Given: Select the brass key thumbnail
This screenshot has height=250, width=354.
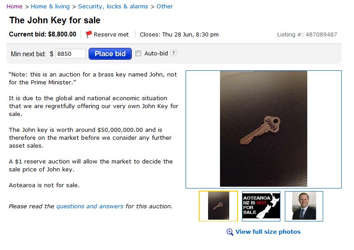Looking at the screenshot, I should coord(218,206).
